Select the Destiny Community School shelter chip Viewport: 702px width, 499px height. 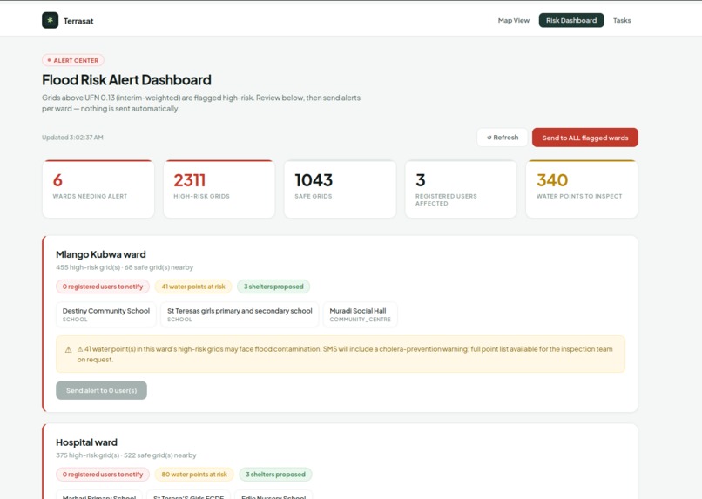[106, 314]
